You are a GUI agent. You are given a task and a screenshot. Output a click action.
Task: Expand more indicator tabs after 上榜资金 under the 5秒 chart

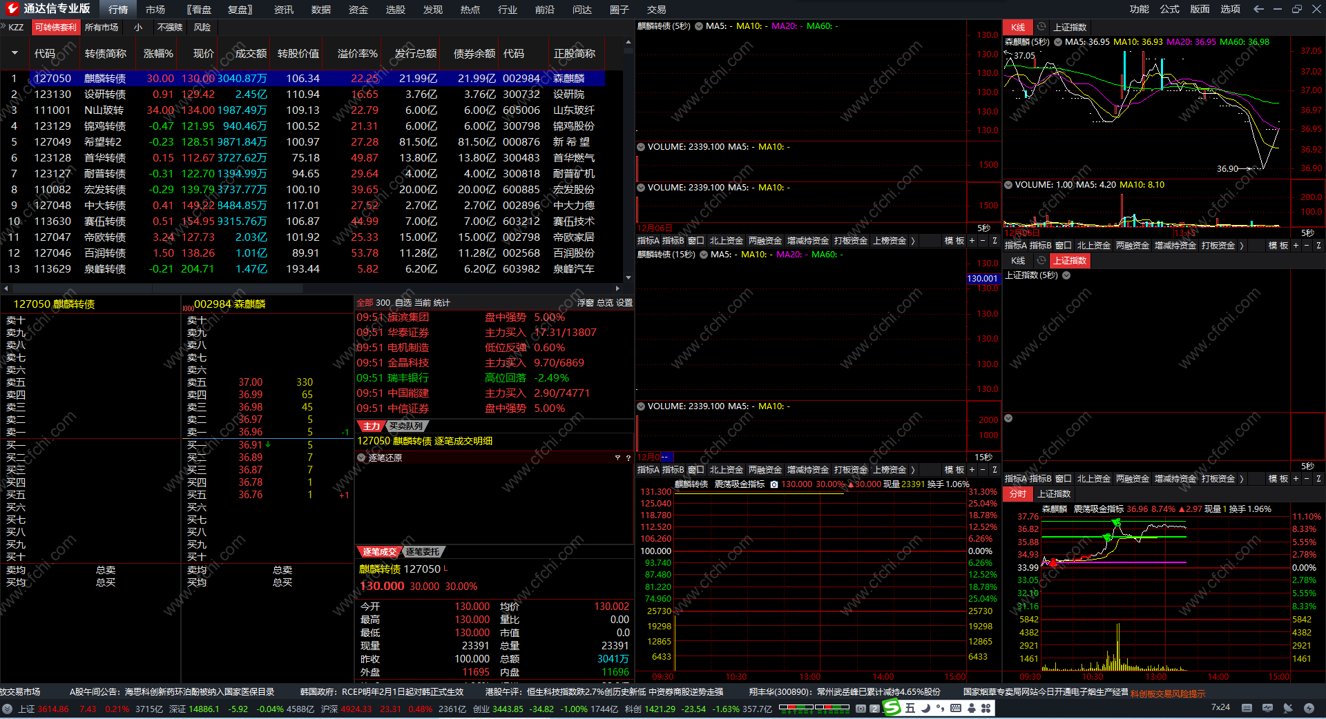(913, 241)
